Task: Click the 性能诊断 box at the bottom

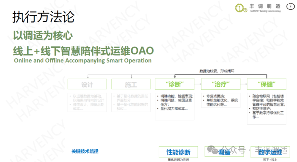Action: pos(178,152)
